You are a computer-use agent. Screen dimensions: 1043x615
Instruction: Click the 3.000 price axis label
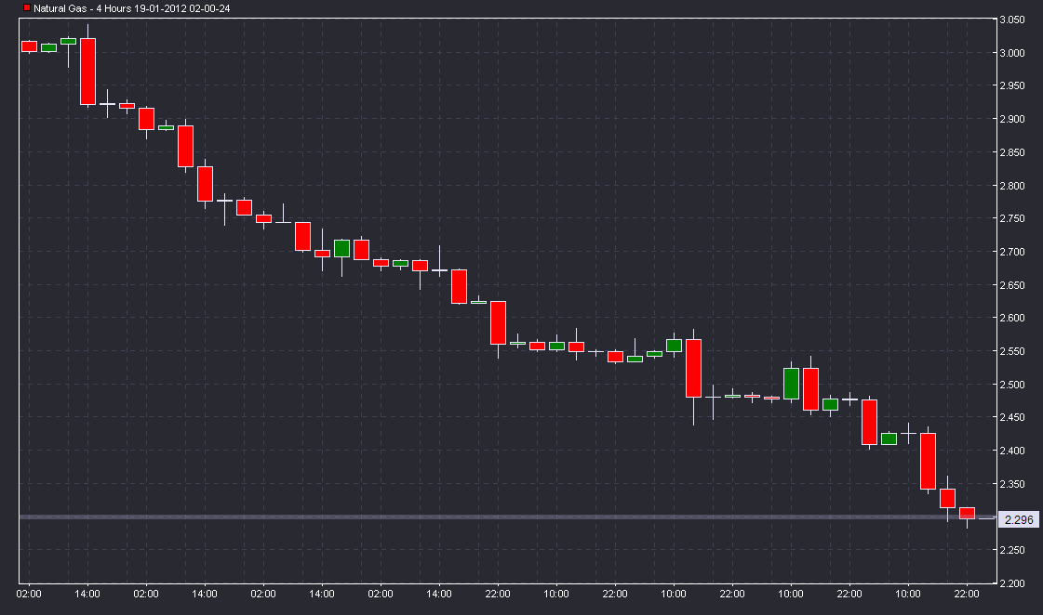[x=1012, y=53]
